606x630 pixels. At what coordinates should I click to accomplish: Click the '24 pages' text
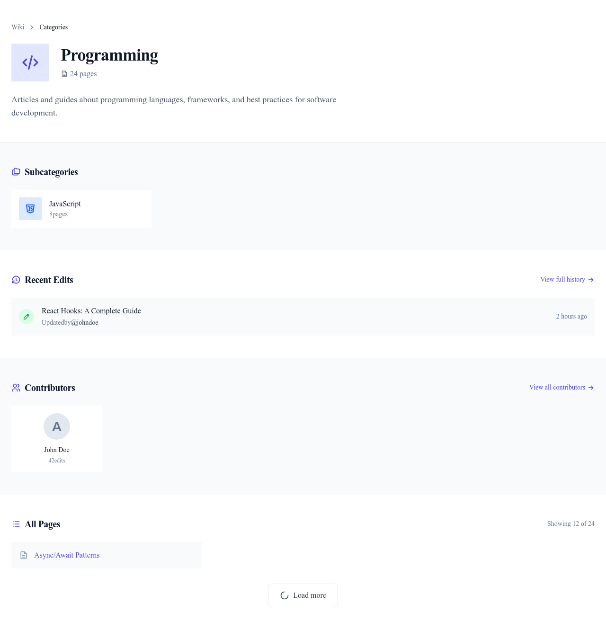click(83, 74)
